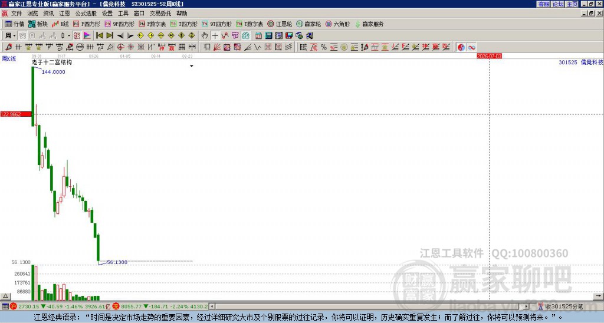Expand the small black dropdown arrow above chart
This screenshot has height=323, width=604.
[192, 66]
